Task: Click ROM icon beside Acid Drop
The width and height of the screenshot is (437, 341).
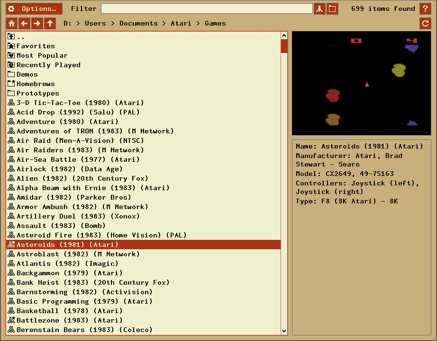Action: coord(11,112)
